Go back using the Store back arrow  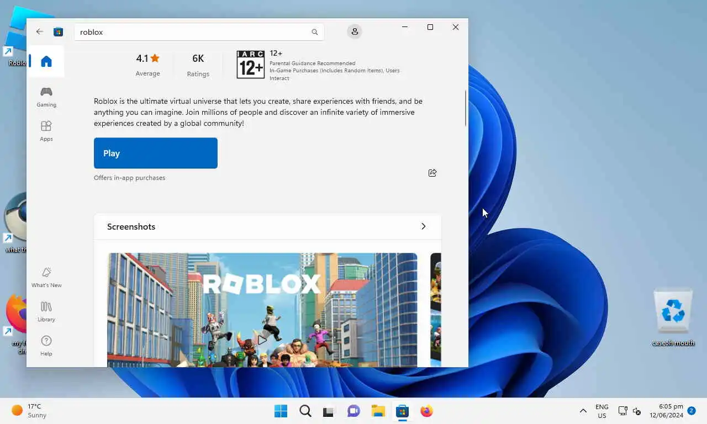tap(40, 31)
